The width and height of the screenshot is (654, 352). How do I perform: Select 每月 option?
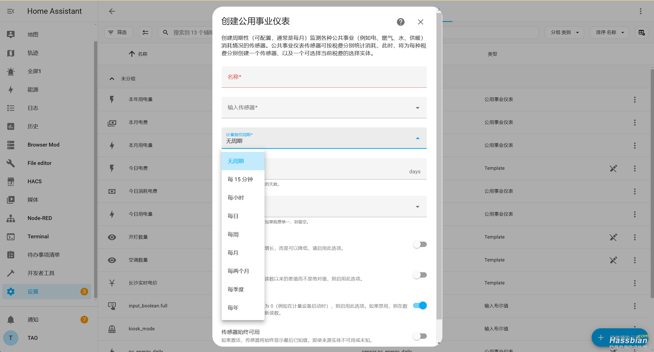tap(243, 253)
